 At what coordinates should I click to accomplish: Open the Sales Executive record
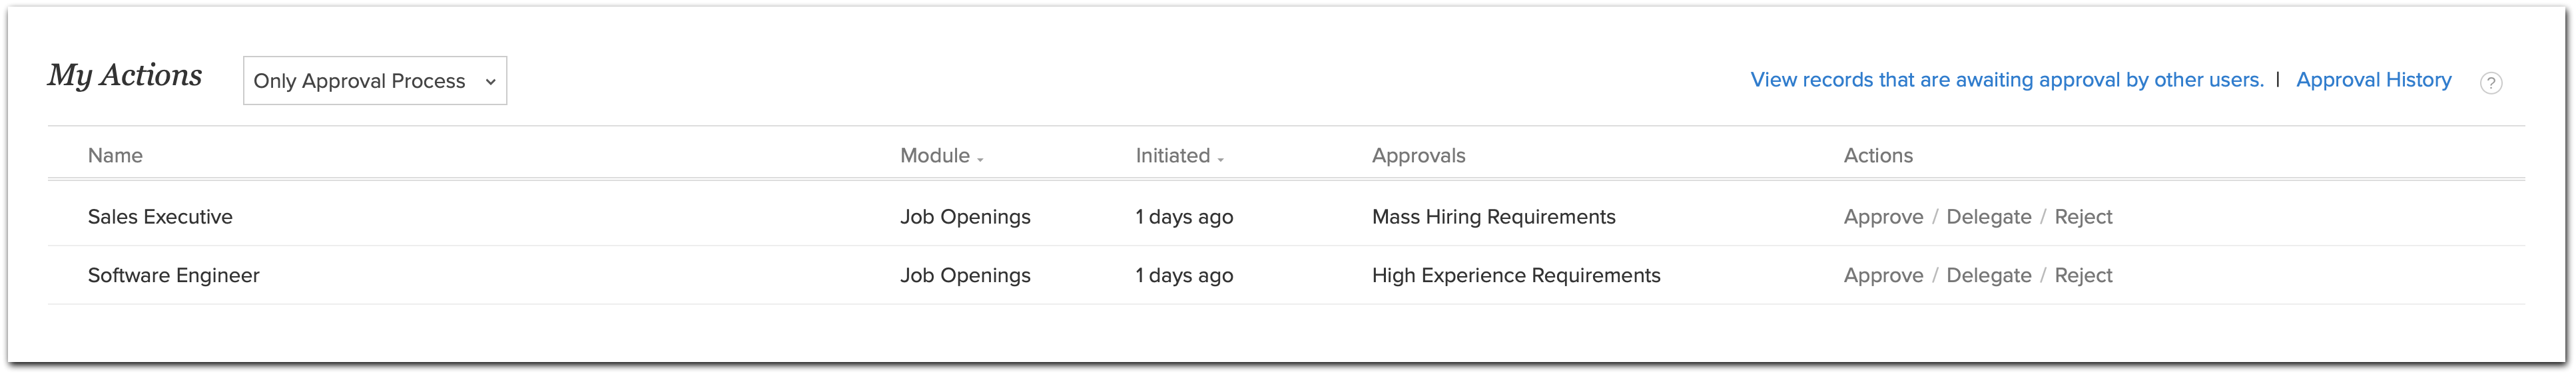pos(160,217)
